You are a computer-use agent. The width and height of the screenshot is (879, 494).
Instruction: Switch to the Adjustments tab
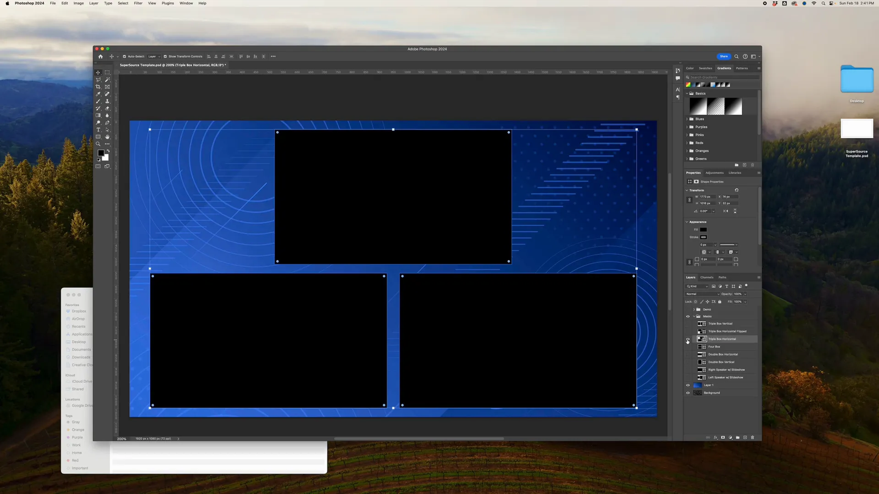(714, 172)
